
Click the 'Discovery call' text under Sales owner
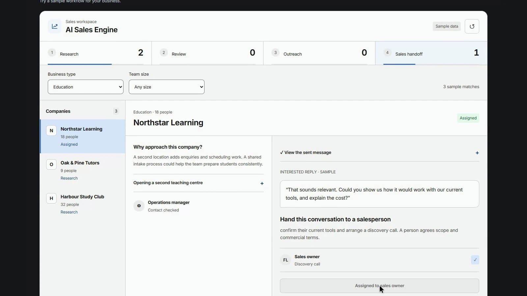[307, 264]
